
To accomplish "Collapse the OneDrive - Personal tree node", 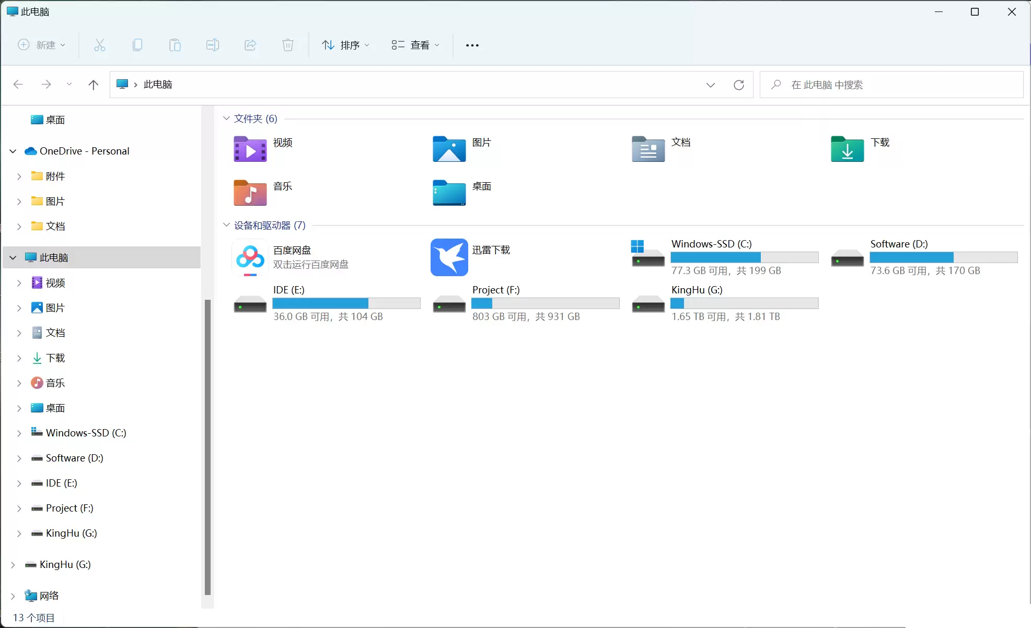I will (x=13, y=151).
